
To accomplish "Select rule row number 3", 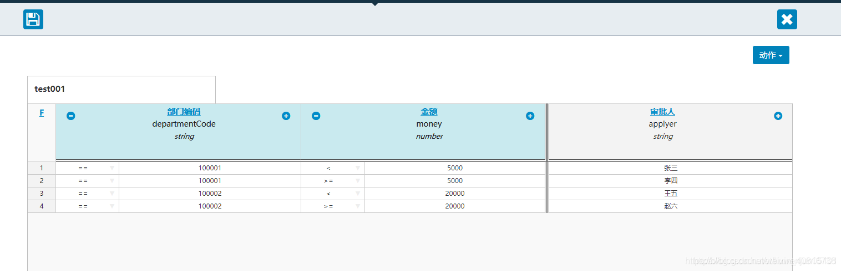I will [42, 194].
